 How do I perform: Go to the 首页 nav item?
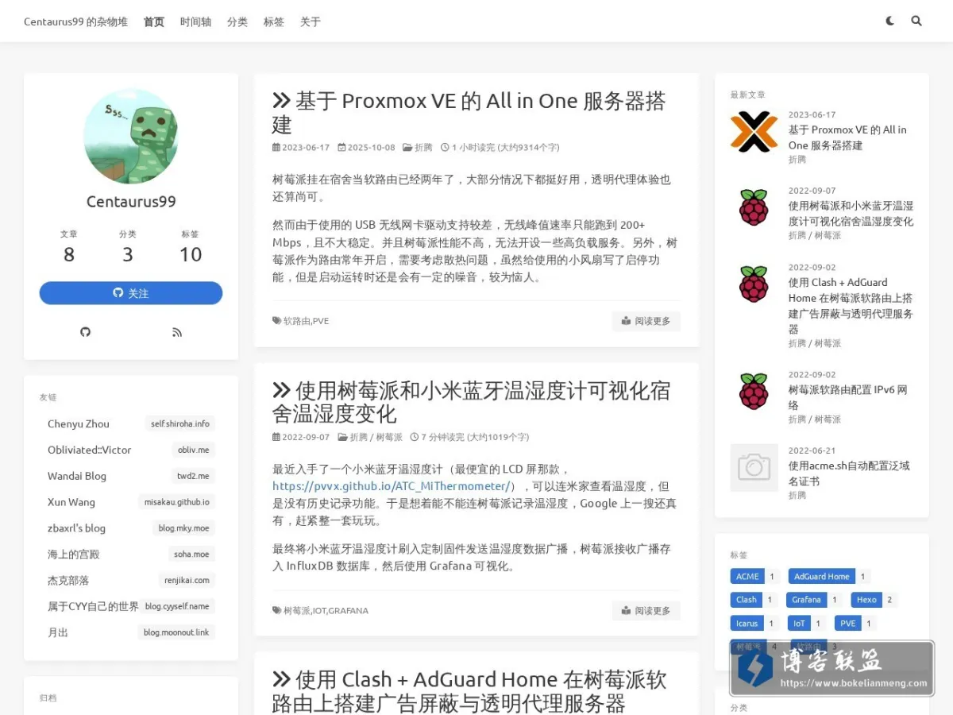click(154, 21)
